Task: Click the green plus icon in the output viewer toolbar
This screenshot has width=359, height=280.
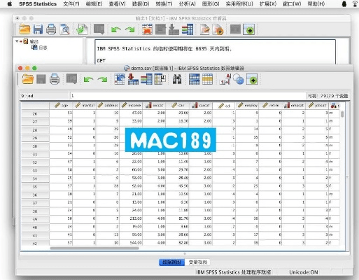Action: click(x=248, y=29)
